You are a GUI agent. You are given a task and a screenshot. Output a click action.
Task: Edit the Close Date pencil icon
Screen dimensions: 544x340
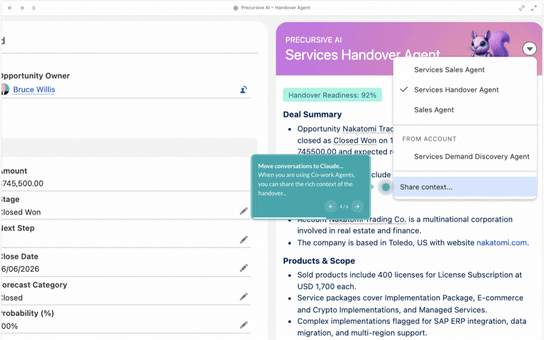(x=244, y=268)
